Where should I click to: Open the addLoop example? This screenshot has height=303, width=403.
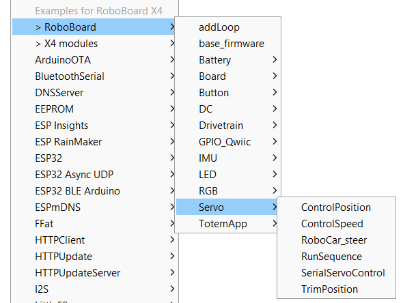[227, 27]
